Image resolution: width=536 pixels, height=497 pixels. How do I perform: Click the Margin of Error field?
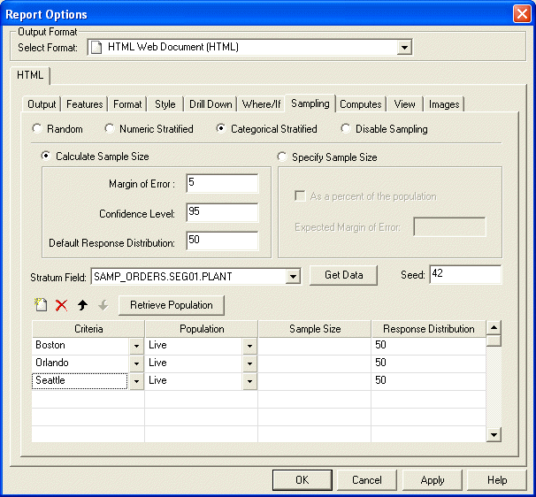[x=222, y=183]
